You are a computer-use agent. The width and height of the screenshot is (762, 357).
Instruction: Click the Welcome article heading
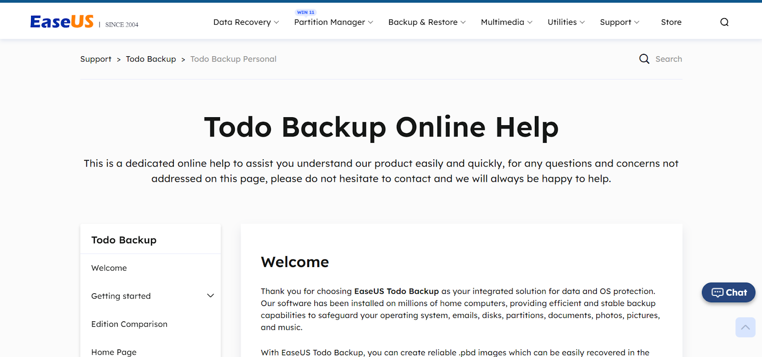pyautogui.click(x=295, y=262)
